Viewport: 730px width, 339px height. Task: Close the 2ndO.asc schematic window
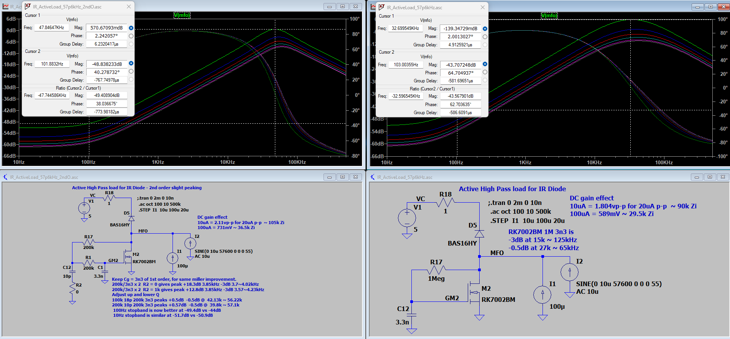tap(355, 177)
